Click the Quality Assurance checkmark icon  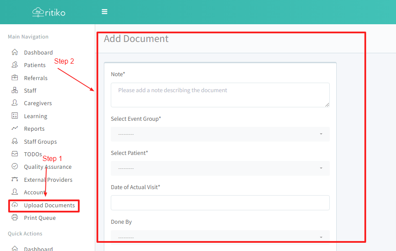(15, 167)
